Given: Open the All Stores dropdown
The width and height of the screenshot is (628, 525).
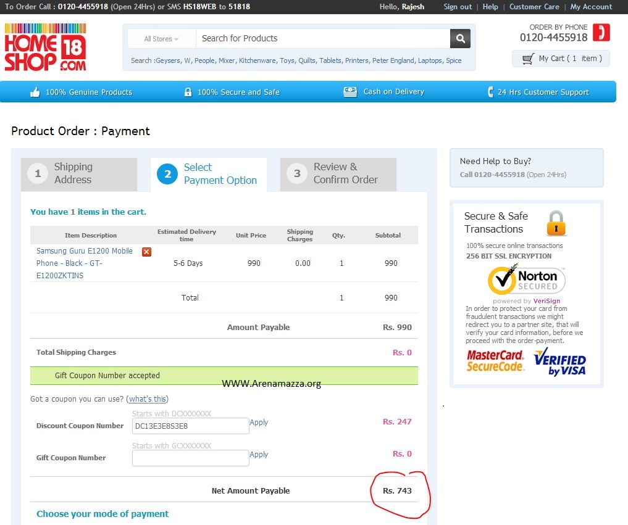Looking at the screenshot, I should [x=161, y=39].
